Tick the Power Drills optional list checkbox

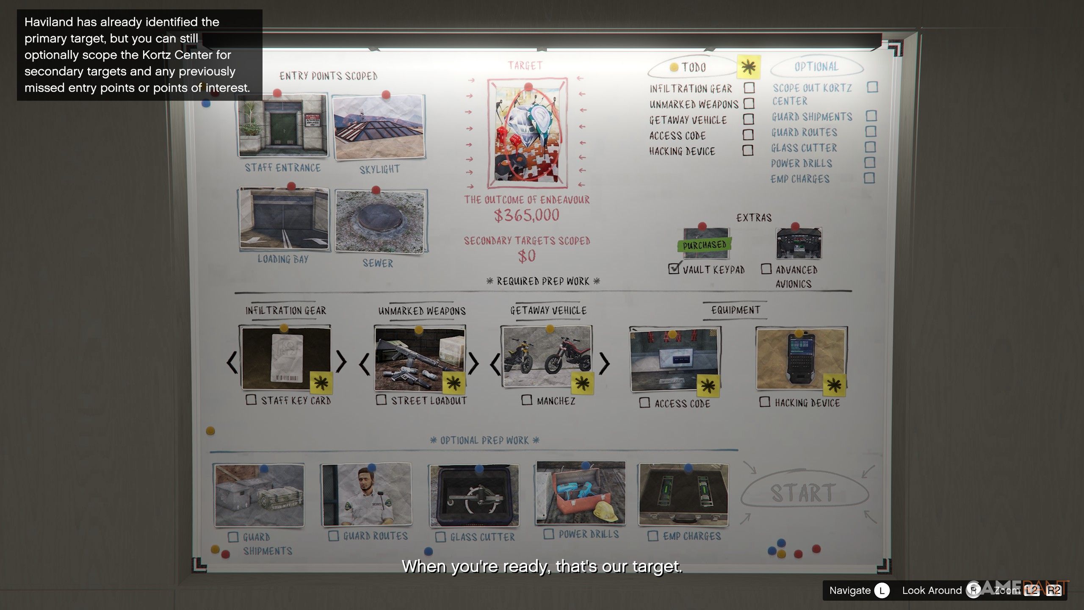870,162
